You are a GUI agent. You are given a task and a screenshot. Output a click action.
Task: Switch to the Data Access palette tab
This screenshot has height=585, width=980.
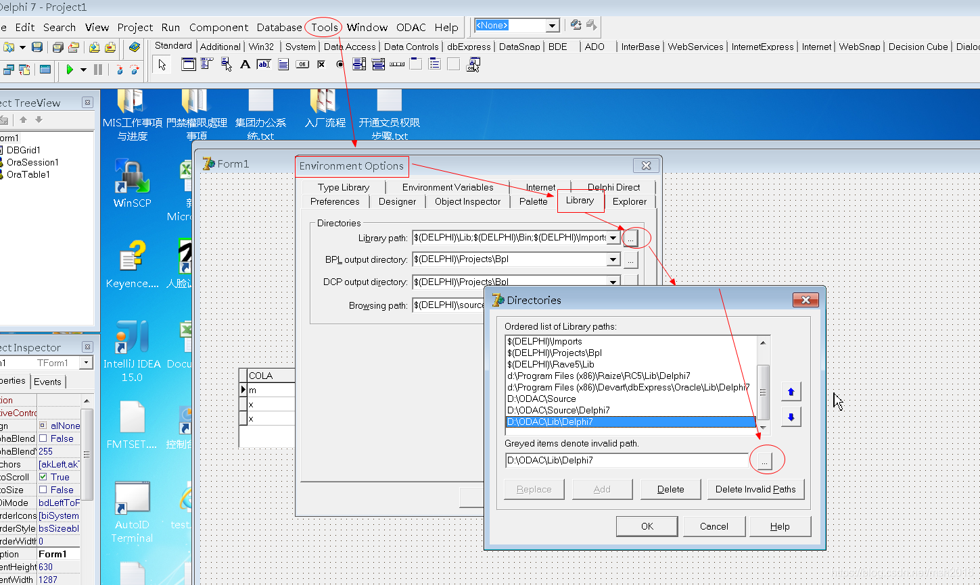[350, 47]
